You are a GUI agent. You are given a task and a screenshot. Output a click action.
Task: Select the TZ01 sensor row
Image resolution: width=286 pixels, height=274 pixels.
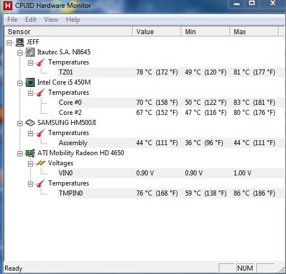[171, 72]
